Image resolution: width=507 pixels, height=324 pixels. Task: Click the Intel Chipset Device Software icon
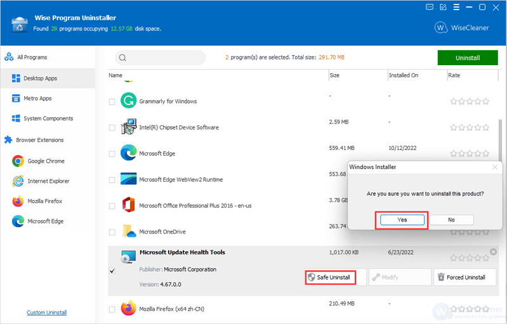tap(128, 127)
